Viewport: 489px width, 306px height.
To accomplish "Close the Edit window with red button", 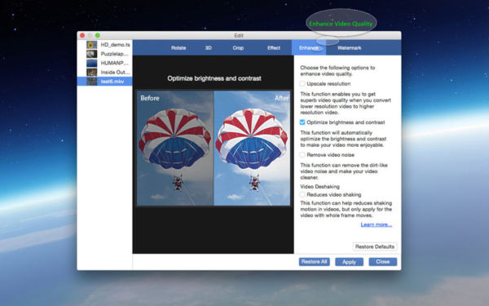I will (x=82, y=35).
